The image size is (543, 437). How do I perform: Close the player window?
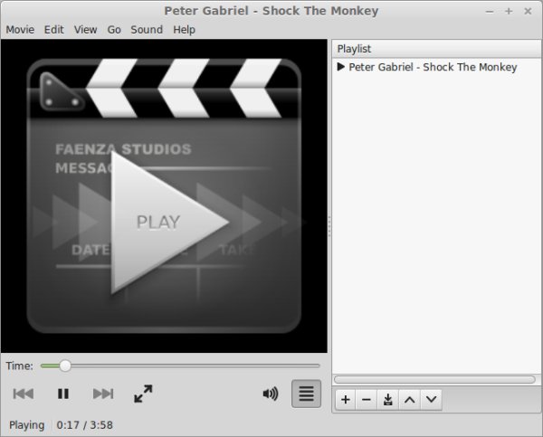pyautogui.click(x=528, y=12)
